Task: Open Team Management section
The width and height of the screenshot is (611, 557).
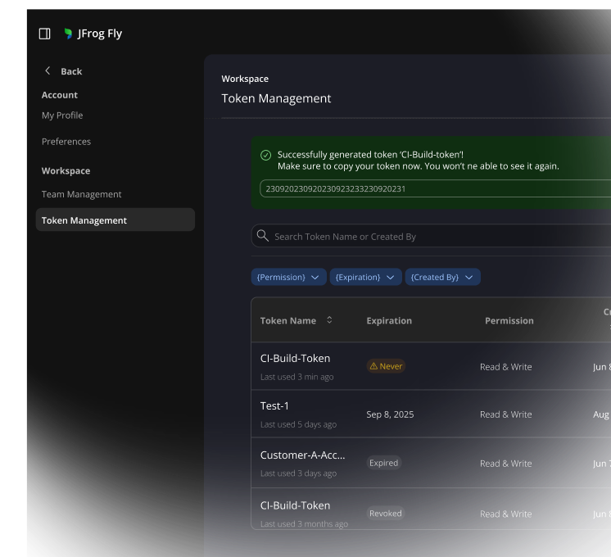Action: point(81,194)
